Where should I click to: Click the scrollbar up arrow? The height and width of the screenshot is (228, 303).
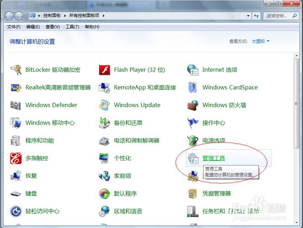tap(297, 56)
